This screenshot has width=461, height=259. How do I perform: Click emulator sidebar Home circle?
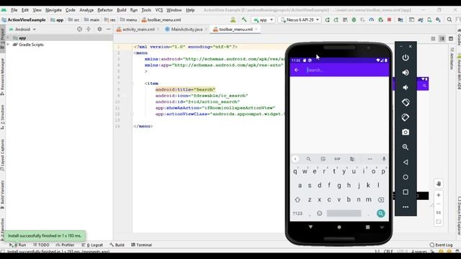click(x=406, y=177)
